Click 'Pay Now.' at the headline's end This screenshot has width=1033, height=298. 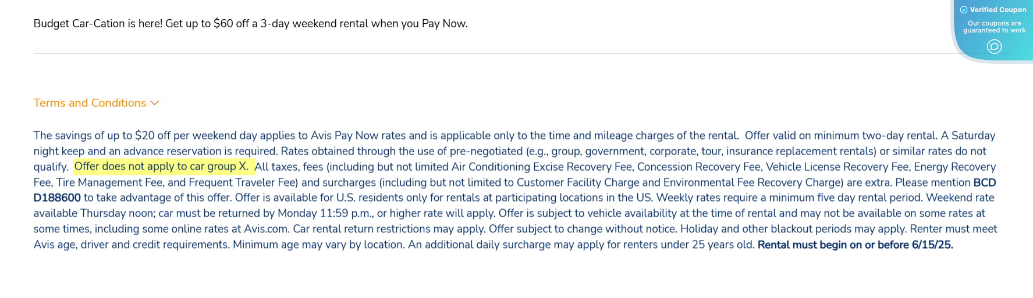tap(445, 24)
